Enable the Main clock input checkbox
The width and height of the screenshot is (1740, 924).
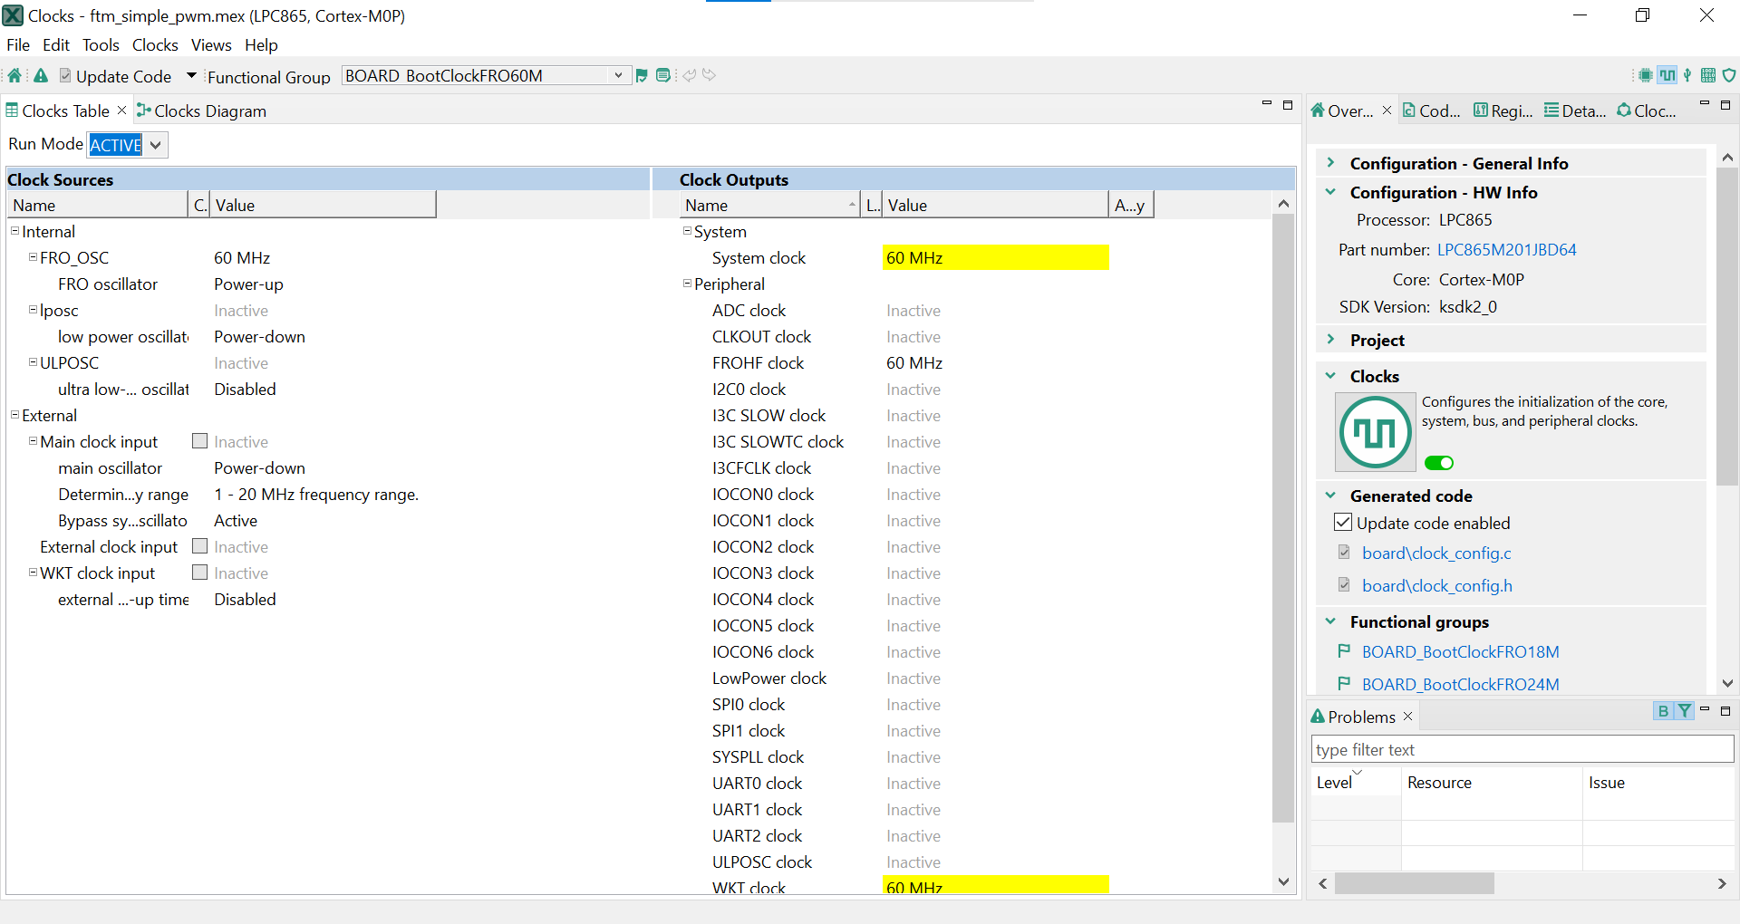coord(200,441)
